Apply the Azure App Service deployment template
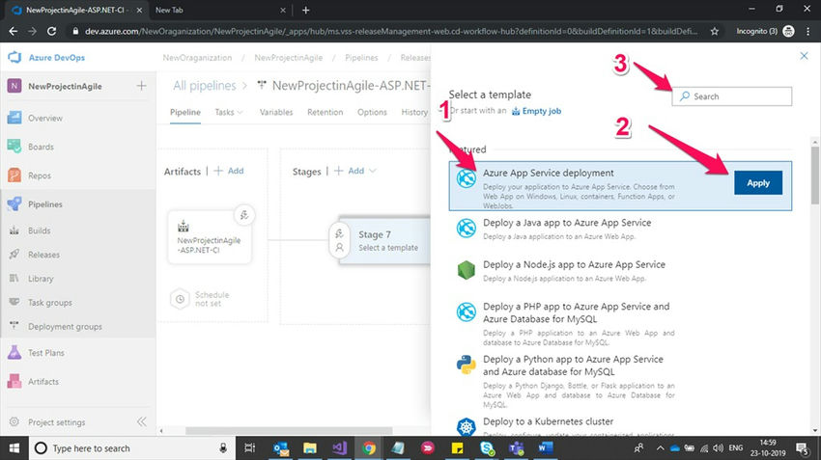The height and width of the screenshot is (460, 821). click(757, 183)
